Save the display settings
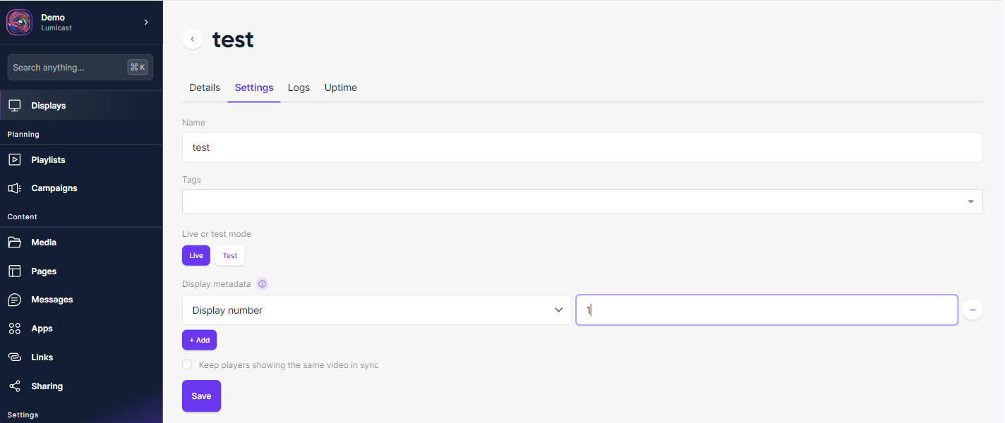Screen dimensions: 1005x423 201,396
